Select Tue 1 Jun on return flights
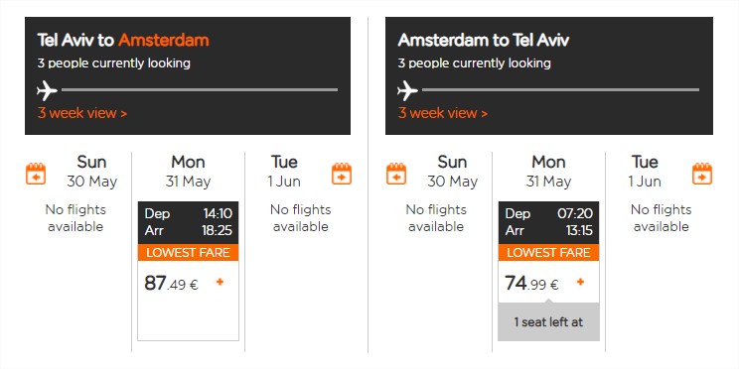This screenshot has height=369, width=739. point(645,172)
